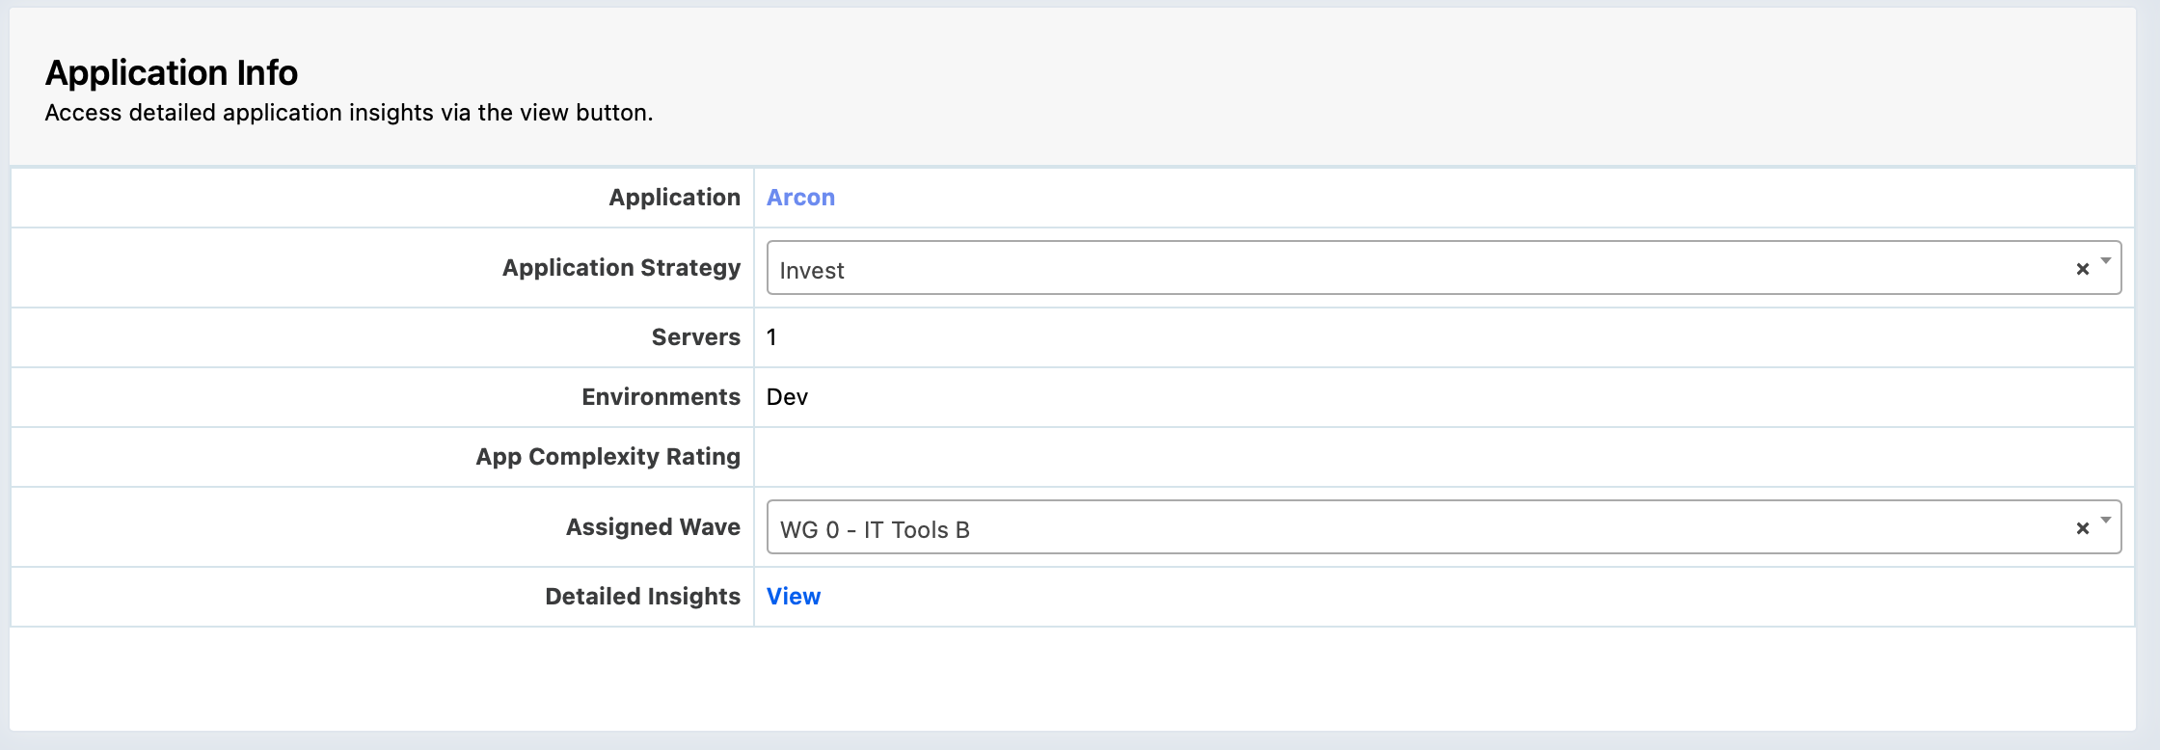Click the Servers label
The height and width of the screenshot is (750, 2160).
pos(695,337)
